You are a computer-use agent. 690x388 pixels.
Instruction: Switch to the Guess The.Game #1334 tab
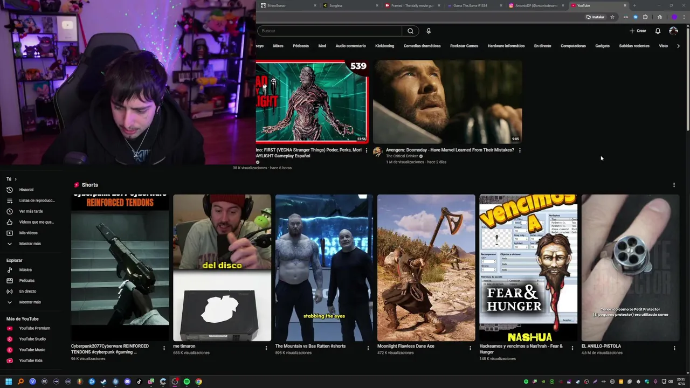coord(475,5)
